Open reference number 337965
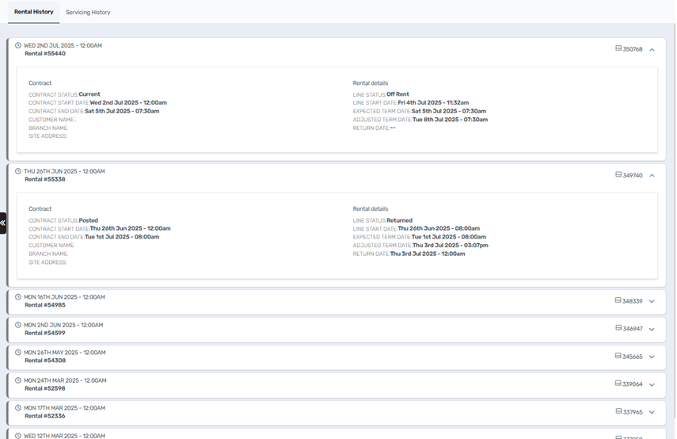Viewport: 677px width, 439px height. [633, 412]
